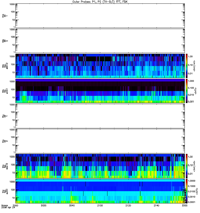Click the '1000' y-tick of thb fff 1 panel
The height and width of the screenshot is (213, 200).
point(12,4)
